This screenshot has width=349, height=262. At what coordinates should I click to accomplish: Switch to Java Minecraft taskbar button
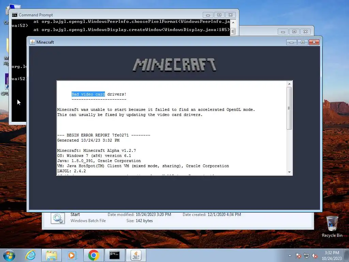pyautogui.click(x=136, y=255)
